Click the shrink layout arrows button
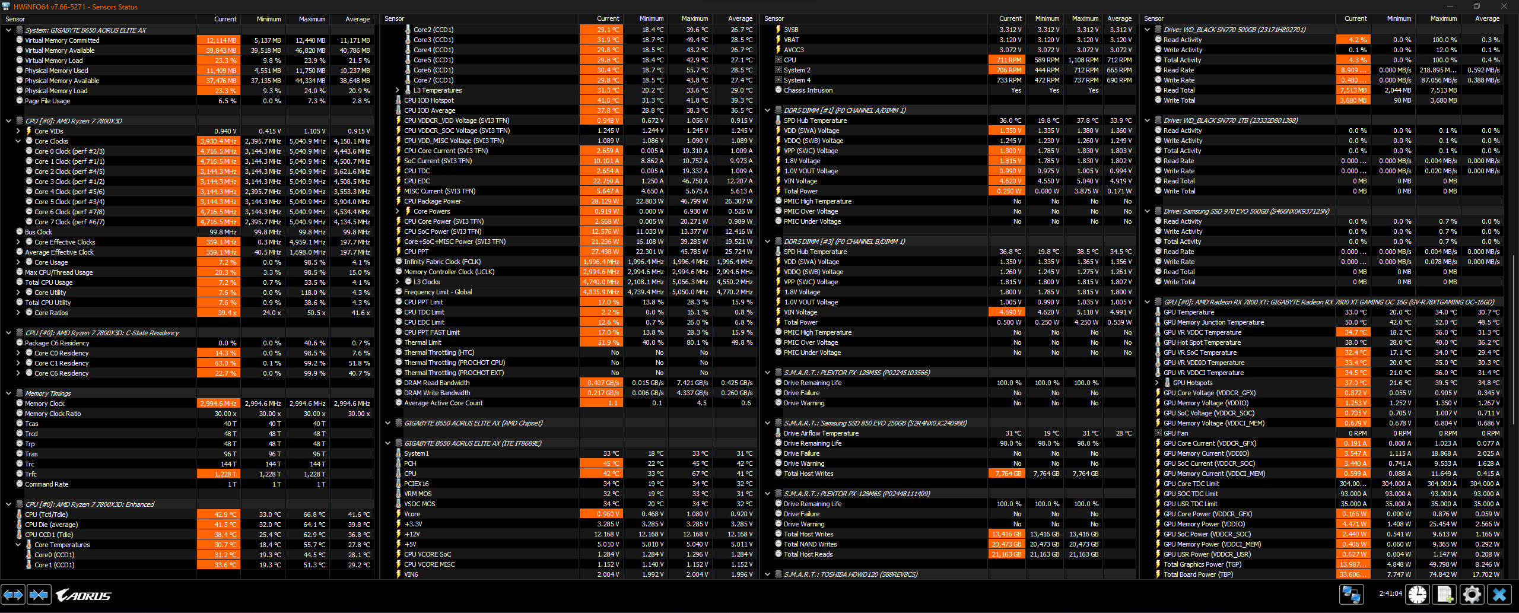The width and height of the screenshot is (1519, 613). click(39, 594)
